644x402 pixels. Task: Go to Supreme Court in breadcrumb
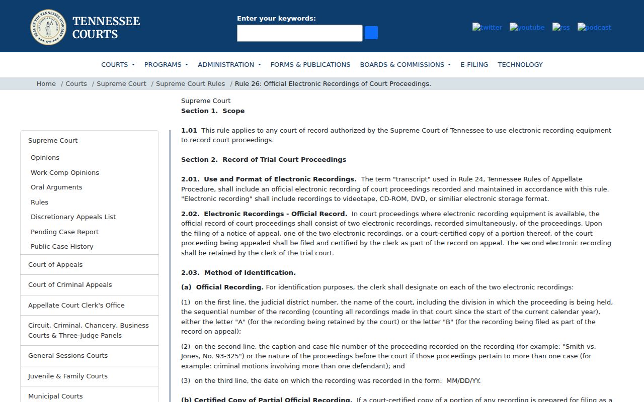[x=121, y=83]
